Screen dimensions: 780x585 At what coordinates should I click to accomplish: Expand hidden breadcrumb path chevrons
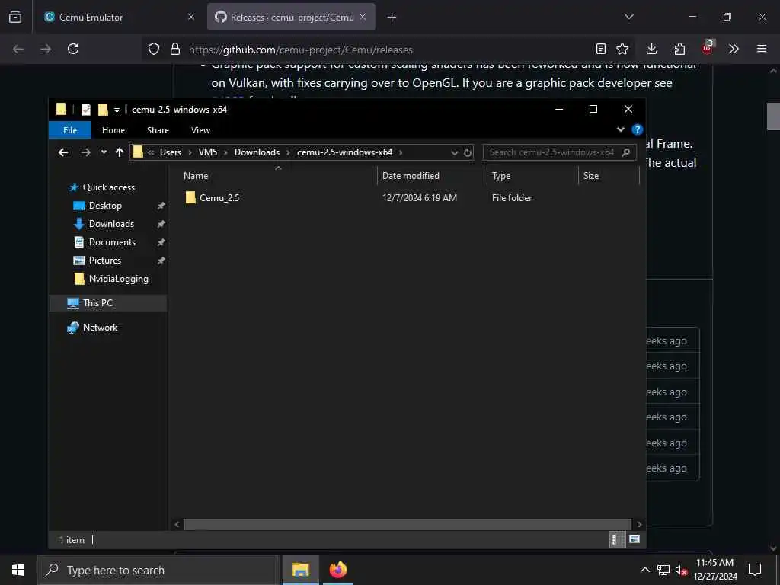[x=151, y=152]
